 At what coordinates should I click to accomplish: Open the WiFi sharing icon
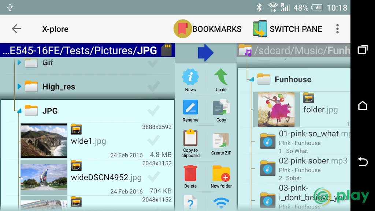click(x=221, y=203)
